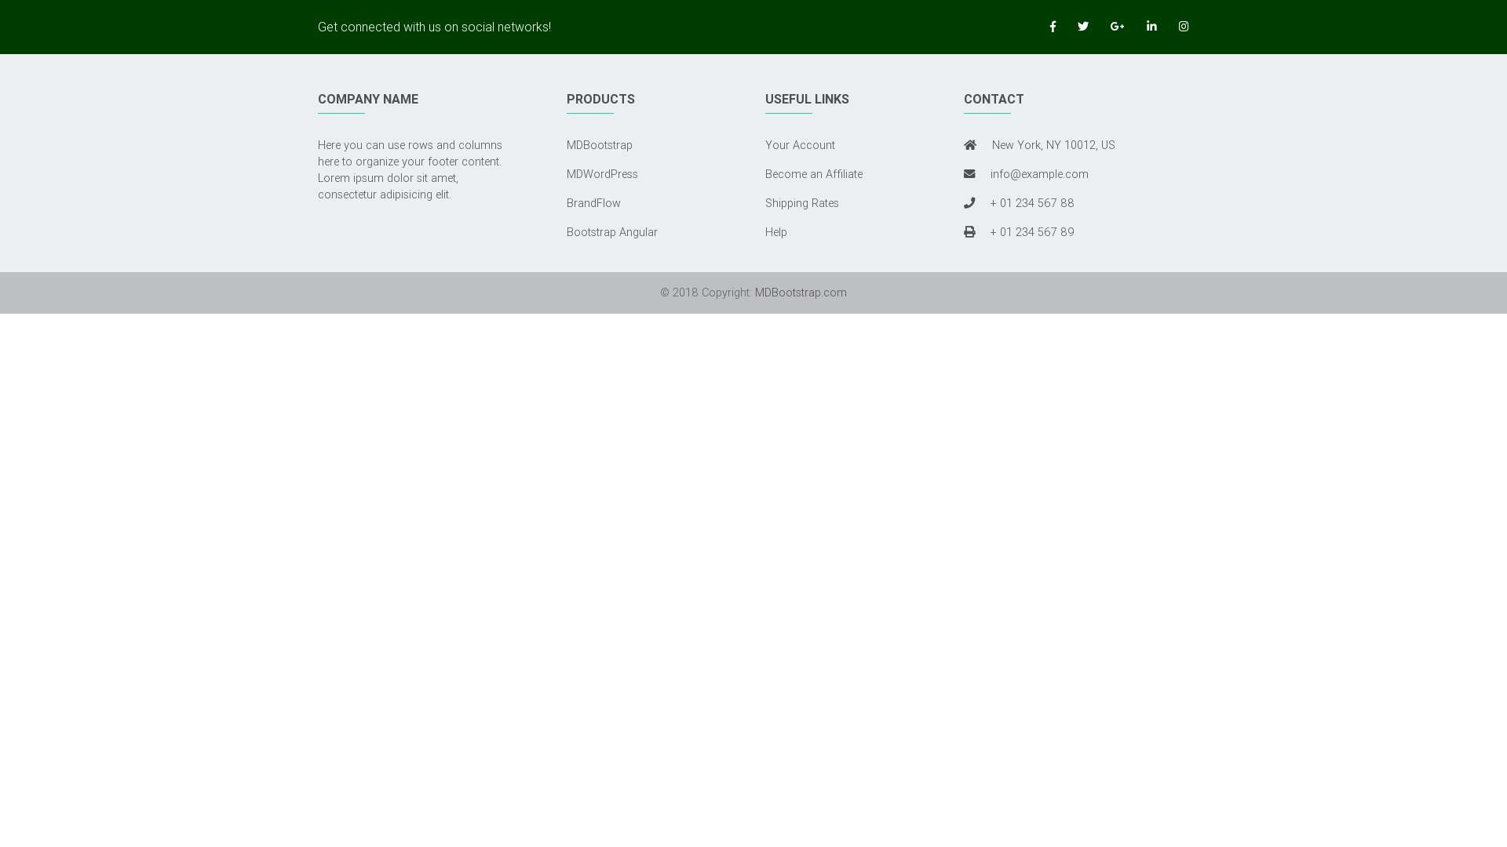Open the Facebook social icon

(1053, 27)
